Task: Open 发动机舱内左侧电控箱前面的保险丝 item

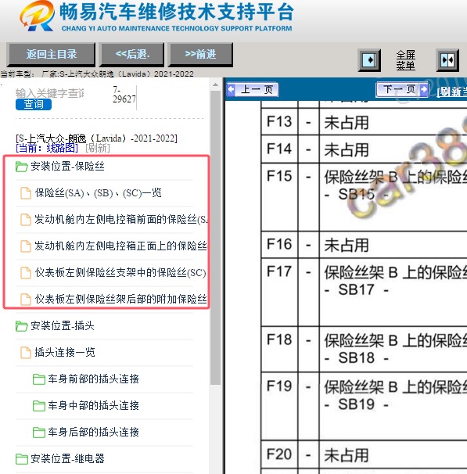Action: pyautogui.click(x=121, y=220)
